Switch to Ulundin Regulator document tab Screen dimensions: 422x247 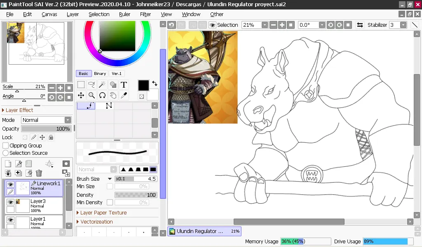204,231
